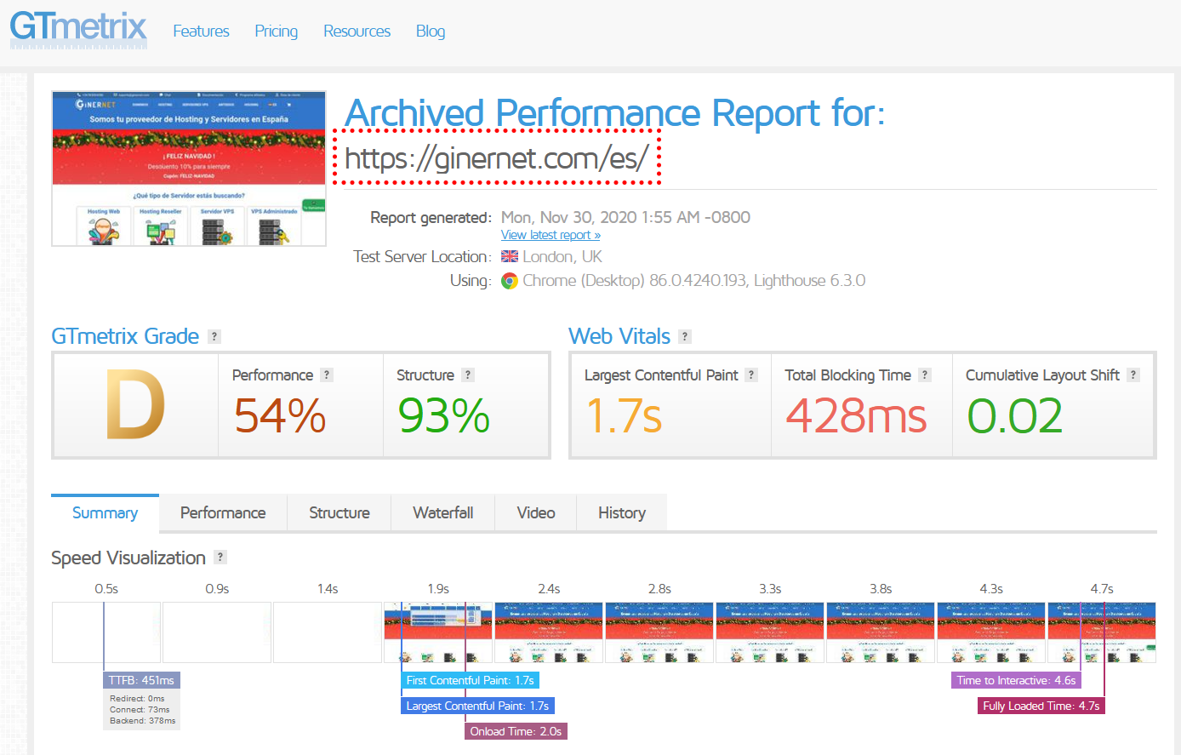Click the 54% Performance score
1181x755 pixels.
[x=280, y=416]
